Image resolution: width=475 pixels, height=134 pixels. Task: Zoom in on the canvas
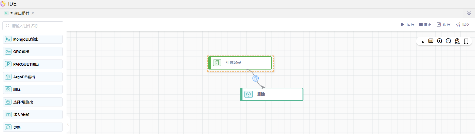click(440, 41)
